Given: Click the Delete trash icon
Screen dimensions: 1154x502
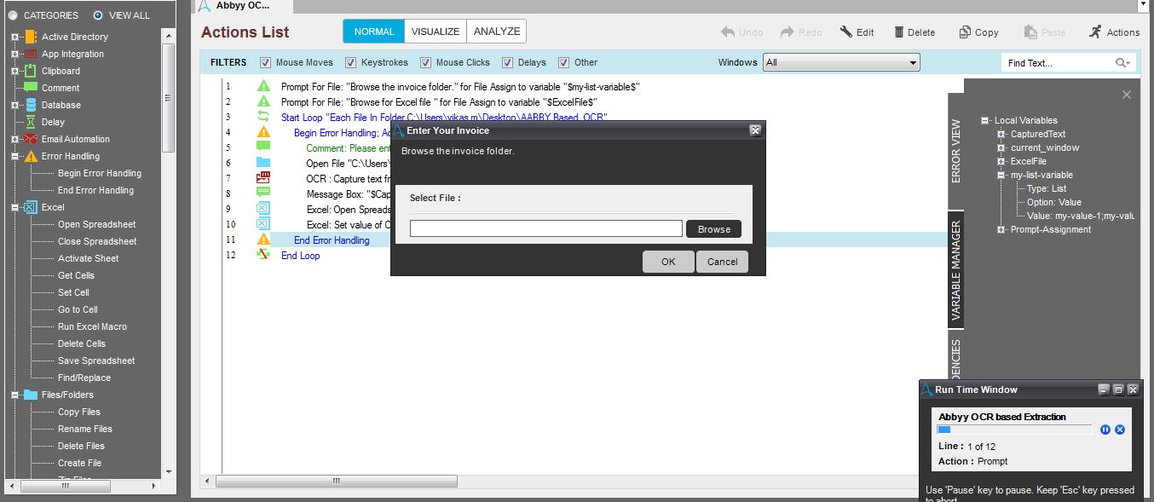Looking at the screenshot, I should coord(899,32).
